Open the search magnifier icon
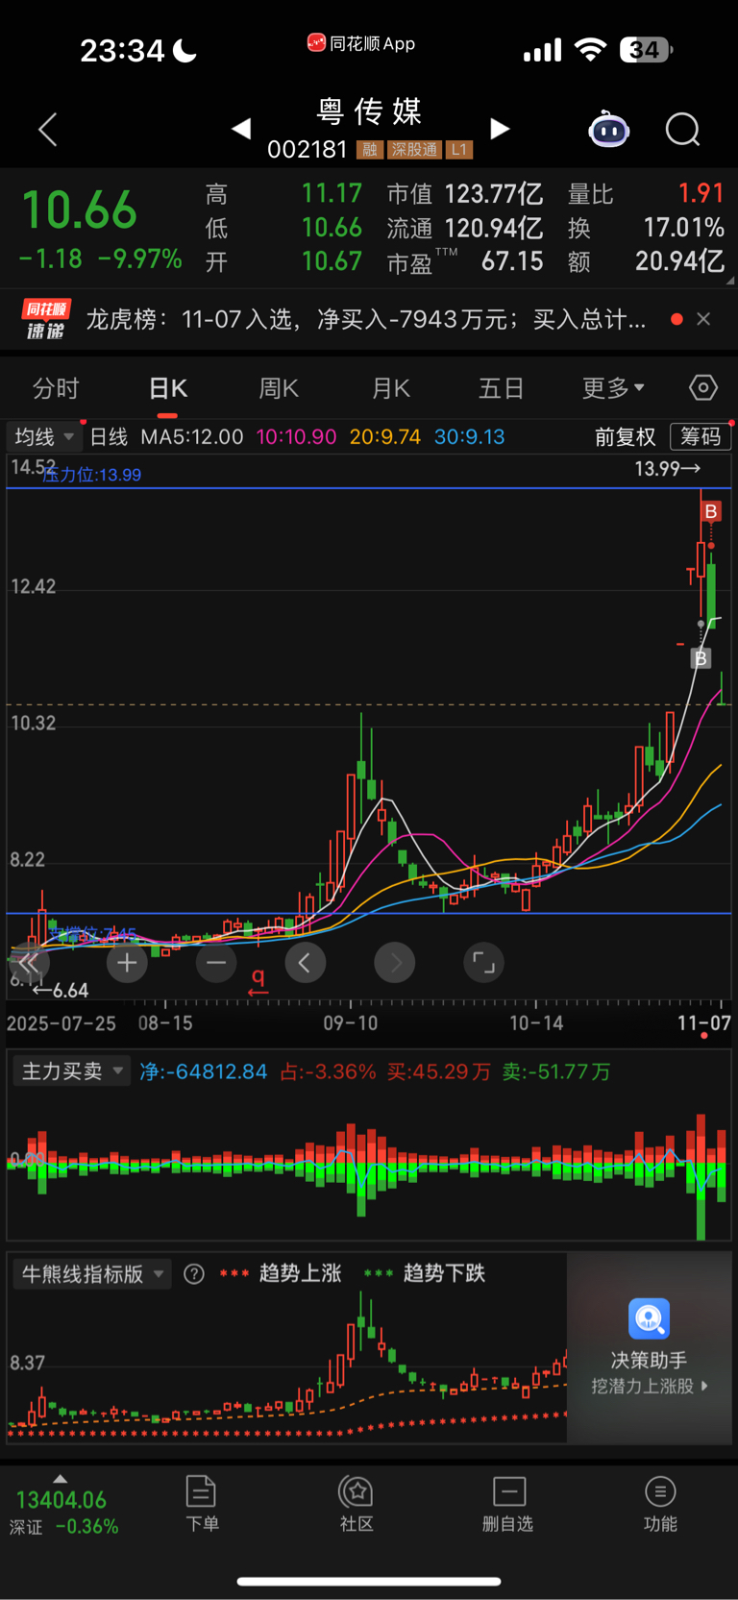The width and height of the screenshot is (738, 1600). [683, 129]
